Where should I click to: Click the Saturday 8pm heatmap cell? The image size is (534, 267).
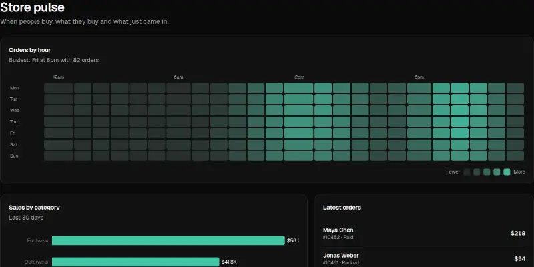tap(460, 144)
